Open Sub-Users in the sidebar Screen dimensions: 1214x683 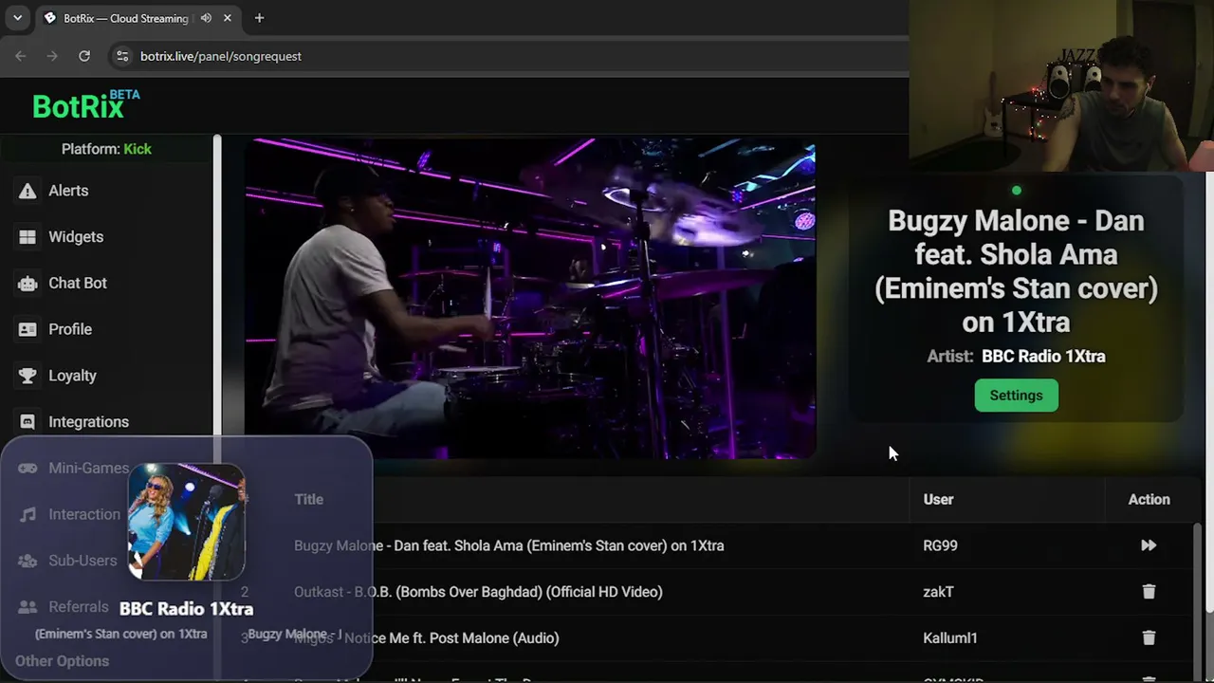pos(68,561)
